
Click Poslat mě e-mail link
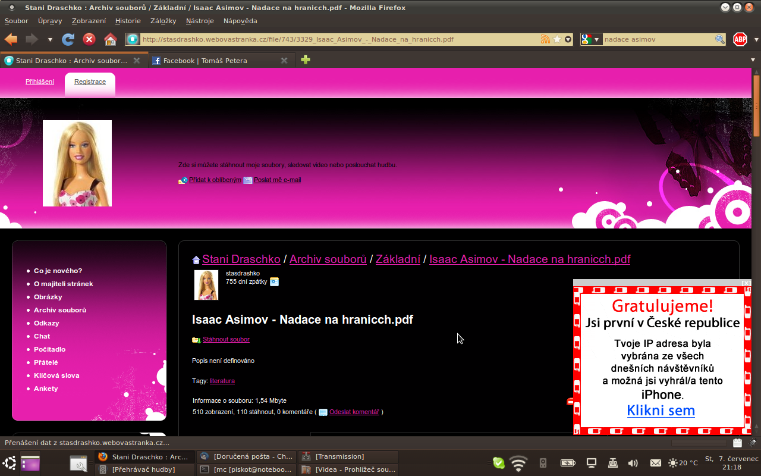click(278, 180)
